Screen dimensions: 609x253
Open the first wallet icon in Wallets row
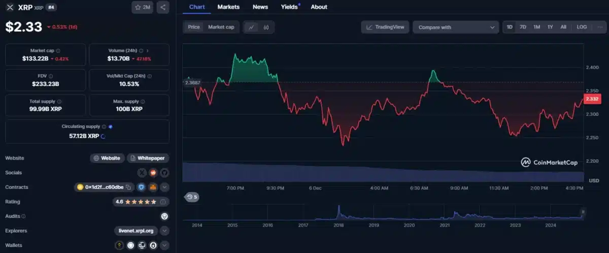tap(119, 245)
